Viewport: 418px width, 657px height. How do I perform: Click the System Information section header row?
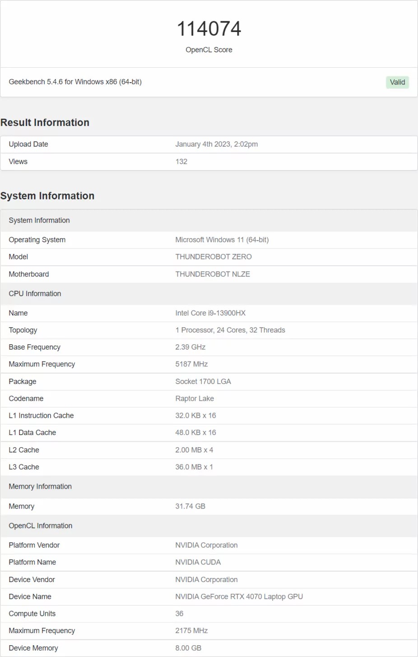[209, 220]
